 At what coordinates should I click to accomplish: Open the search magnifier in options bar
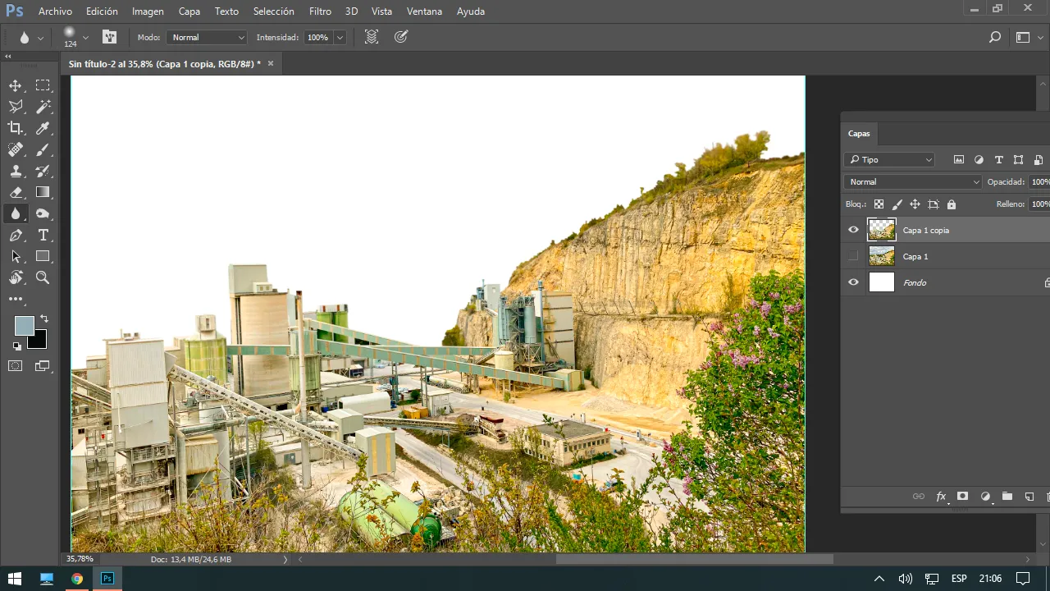point(995,37)
